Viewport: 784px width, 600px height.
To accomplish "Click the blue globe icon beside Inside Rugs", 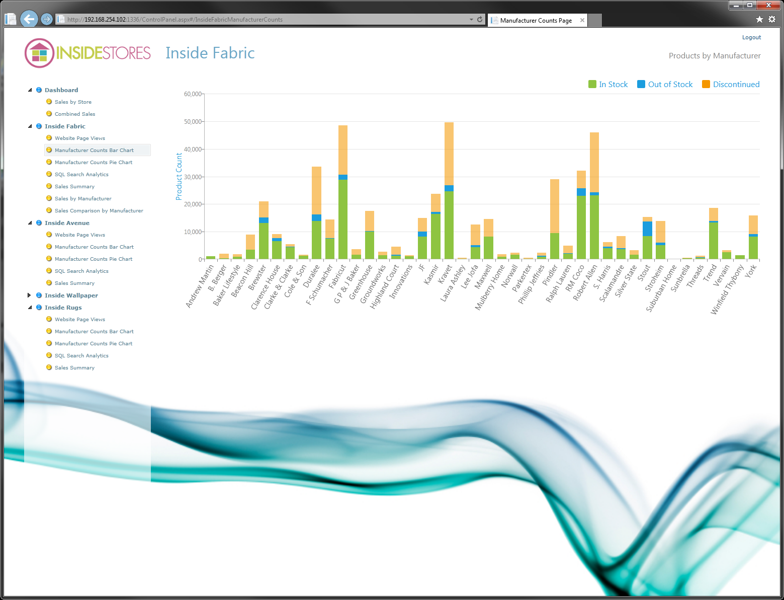I will [39, 308].
